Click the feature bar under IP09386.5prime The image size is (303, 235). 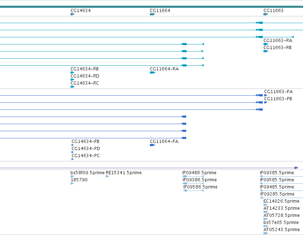pos(193,183)
